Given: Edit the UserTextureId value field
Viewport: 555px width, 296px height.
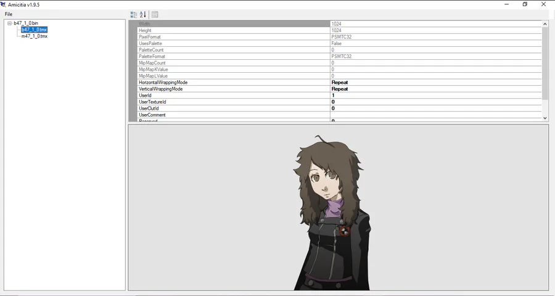Looking at the screenshot, I should pos(436,102).
